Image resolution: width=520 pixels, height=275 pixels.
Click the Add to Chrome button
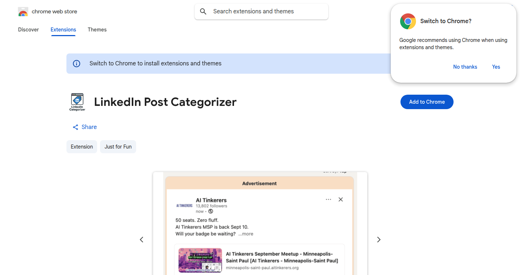click(x=427, y=102)
